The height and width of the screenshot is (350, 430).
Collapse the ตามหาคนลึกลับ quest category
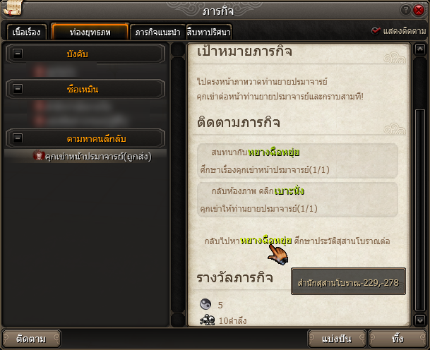click(18, 138)
